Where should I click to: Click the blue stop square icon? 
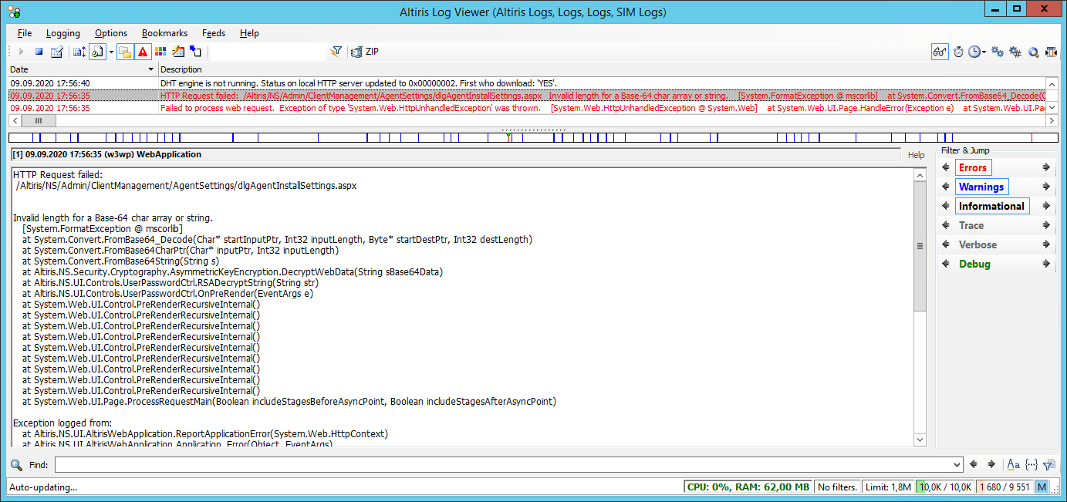[39, 52]
